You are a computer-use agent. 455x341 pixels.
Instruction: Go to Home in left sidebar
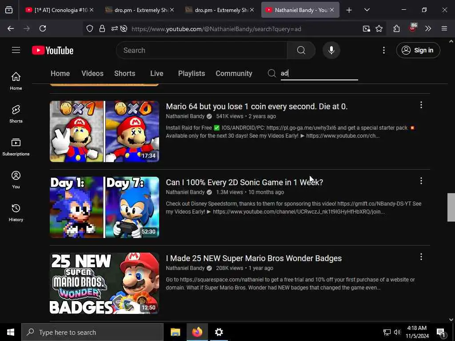[x=16, y=81]
